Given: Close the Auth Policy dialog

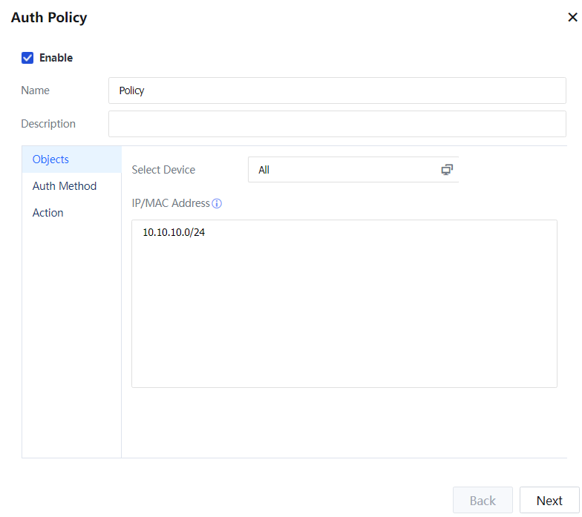Looking at the screenshot, I should tap(572, 18).
